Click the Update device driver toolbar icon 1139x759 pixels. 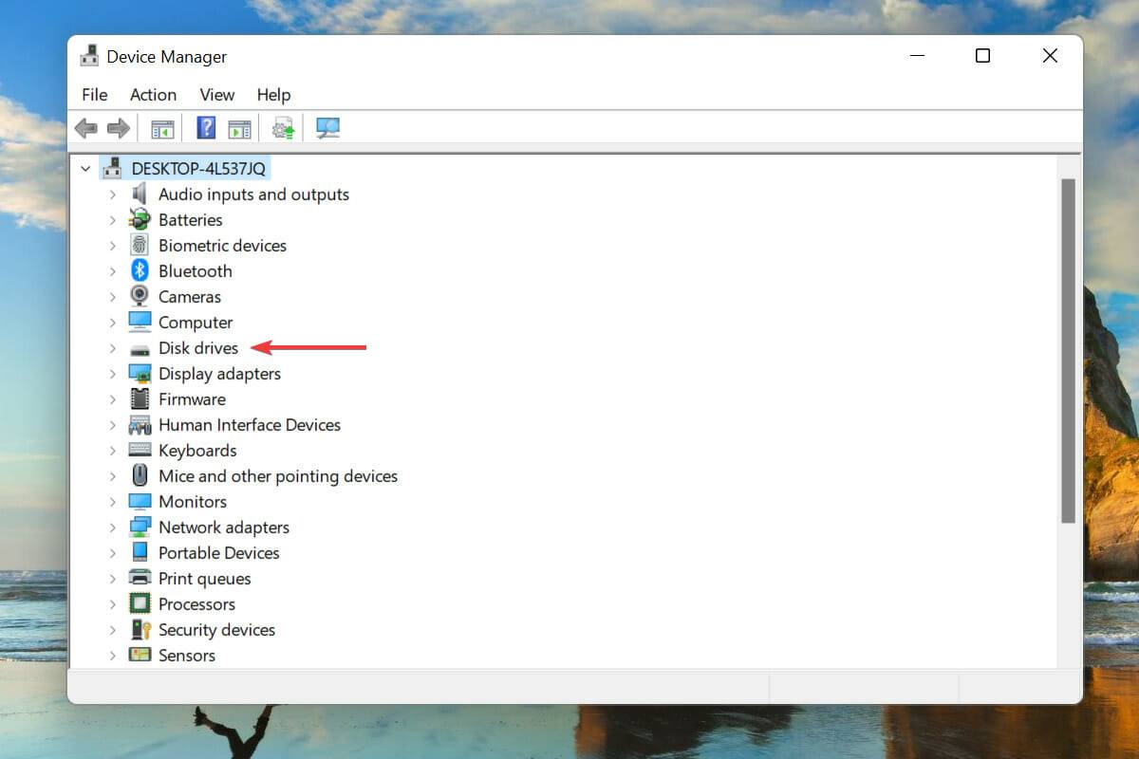[x=283, y=128]
